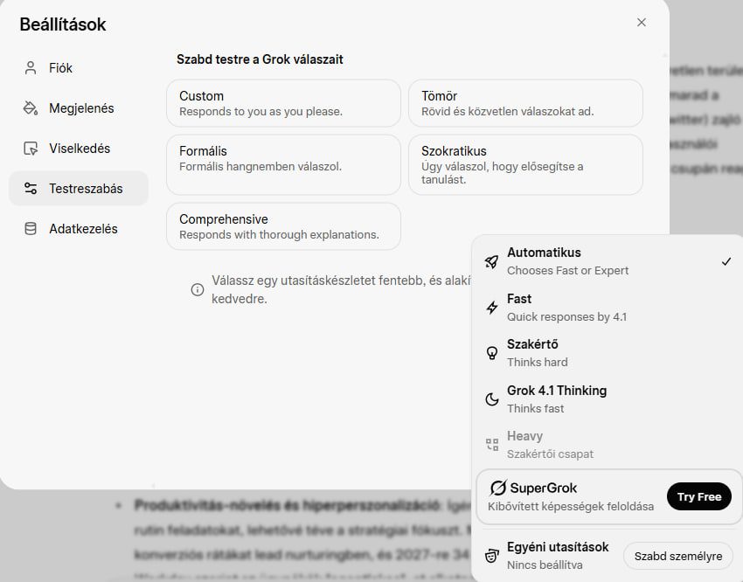
Task: Choose the Tömör response style
Action: click(525, 103)
